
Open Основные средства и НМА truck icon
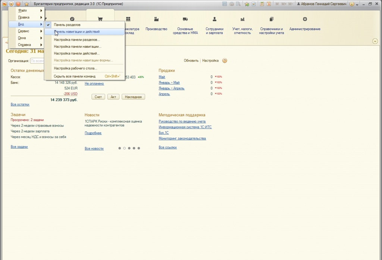click(x=185, y=19)
